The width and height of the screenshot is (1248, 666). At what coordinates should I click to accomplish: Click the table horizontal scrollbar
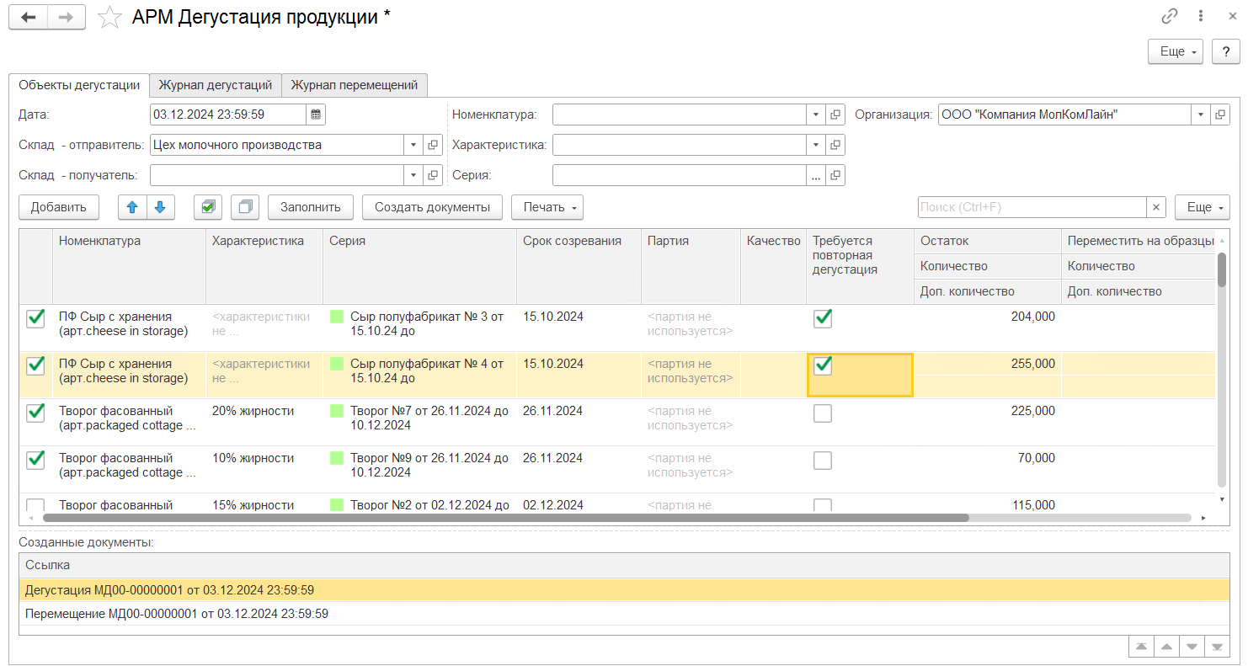click(x=505, y=519)
